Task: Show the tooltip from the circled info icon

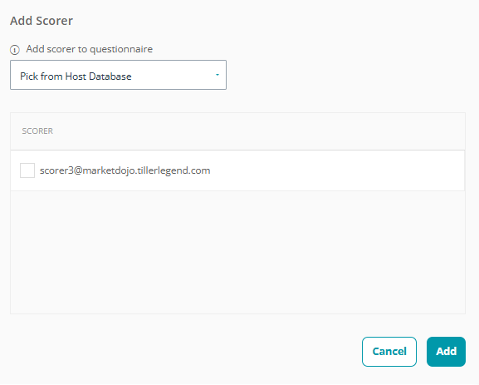Action: (x=15, y=50)
